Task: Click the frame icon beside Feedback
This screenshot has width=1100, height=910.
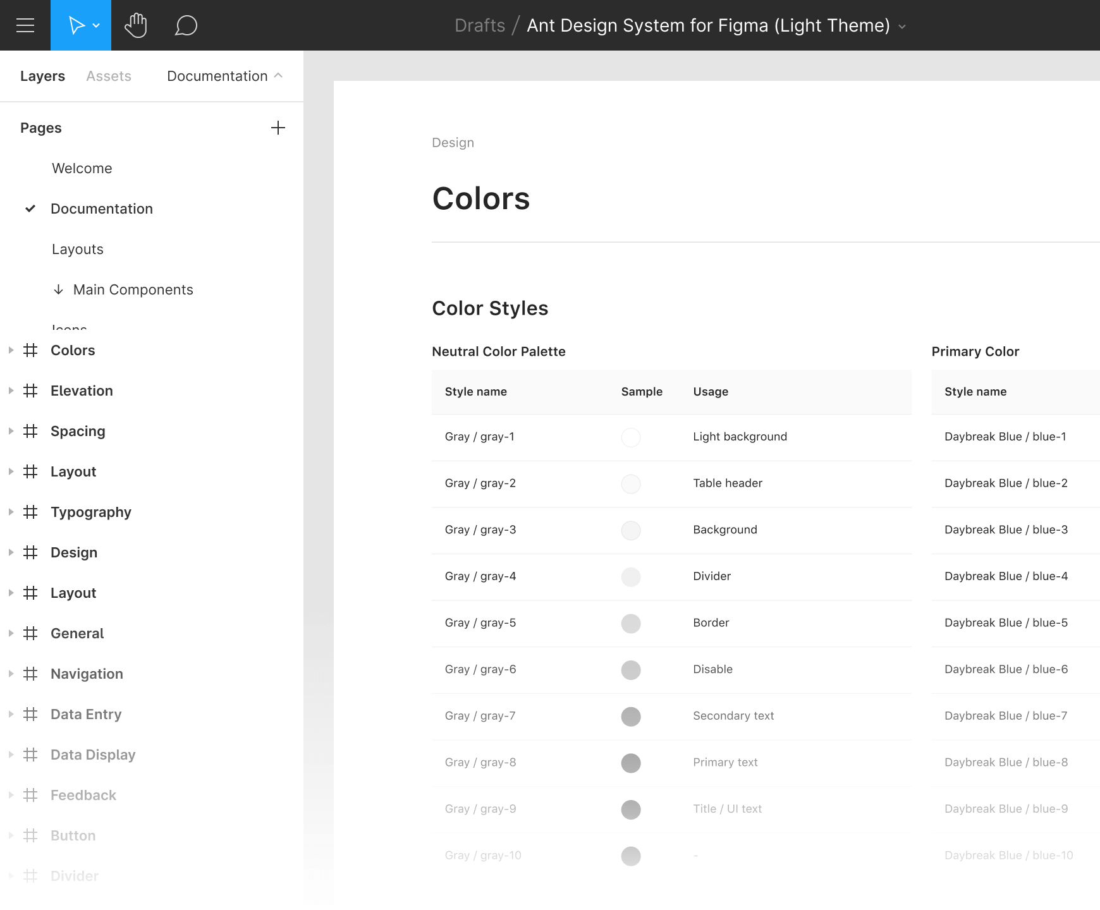Action: coord(30,795)
